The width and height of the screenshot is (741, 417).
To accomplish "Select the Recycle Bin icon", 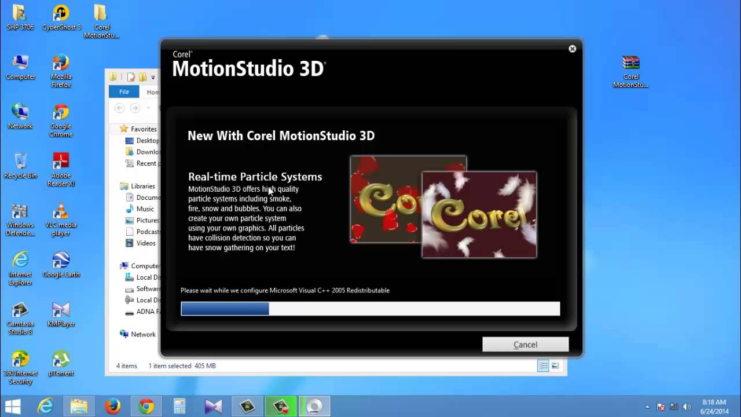I will 20,166.
